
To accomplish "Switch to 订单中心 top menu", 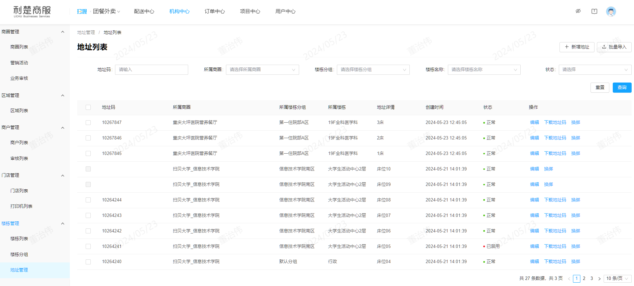I will (215, 11).
